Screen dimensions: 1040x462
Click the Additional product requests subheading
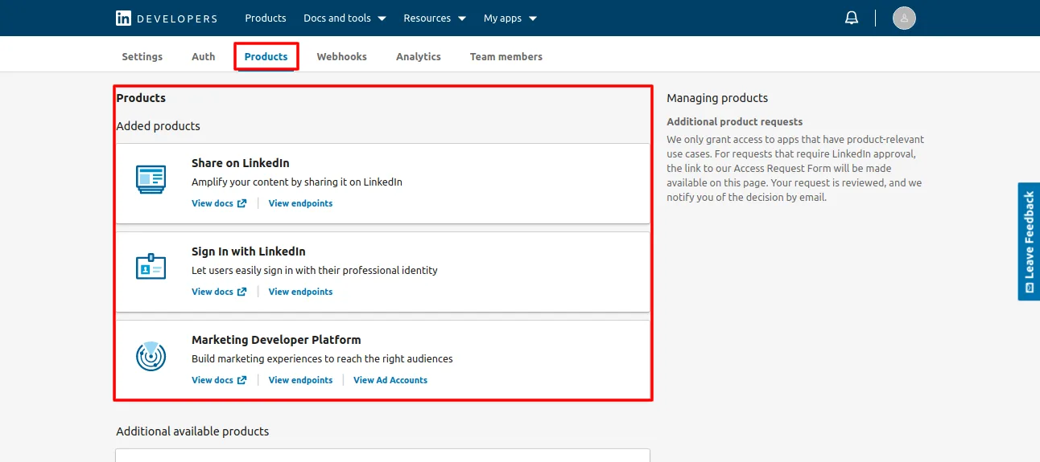[x=735, y=122]
